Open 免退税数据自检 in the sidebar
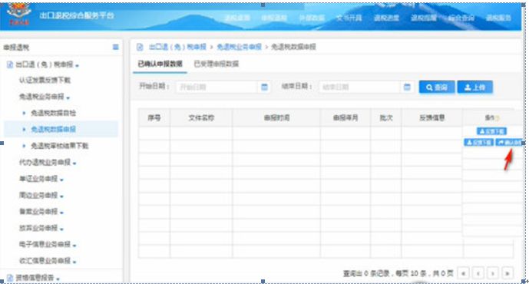This screenshot has height=284, width=529. tap(53, 113)
